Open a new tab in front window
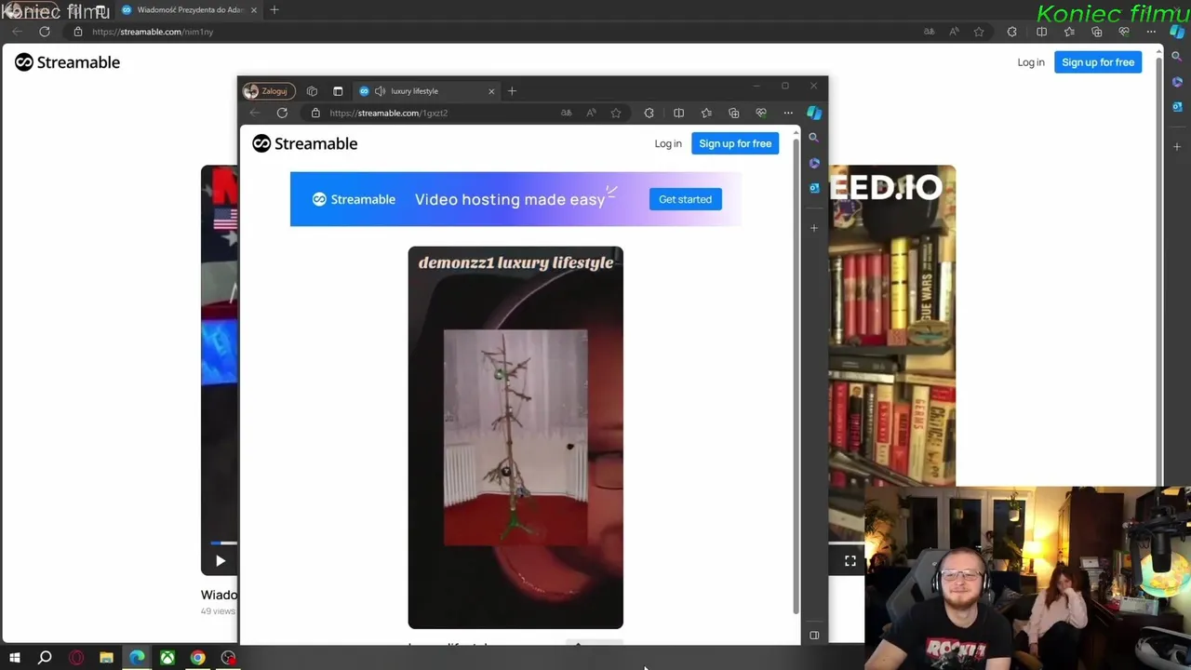This screenshot has width=1191, height=670. coord(512,91)
